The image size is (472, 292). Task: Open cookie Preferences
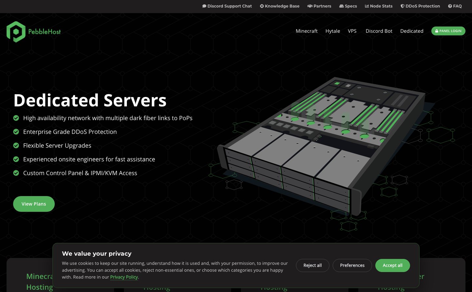tap(352, 265)
